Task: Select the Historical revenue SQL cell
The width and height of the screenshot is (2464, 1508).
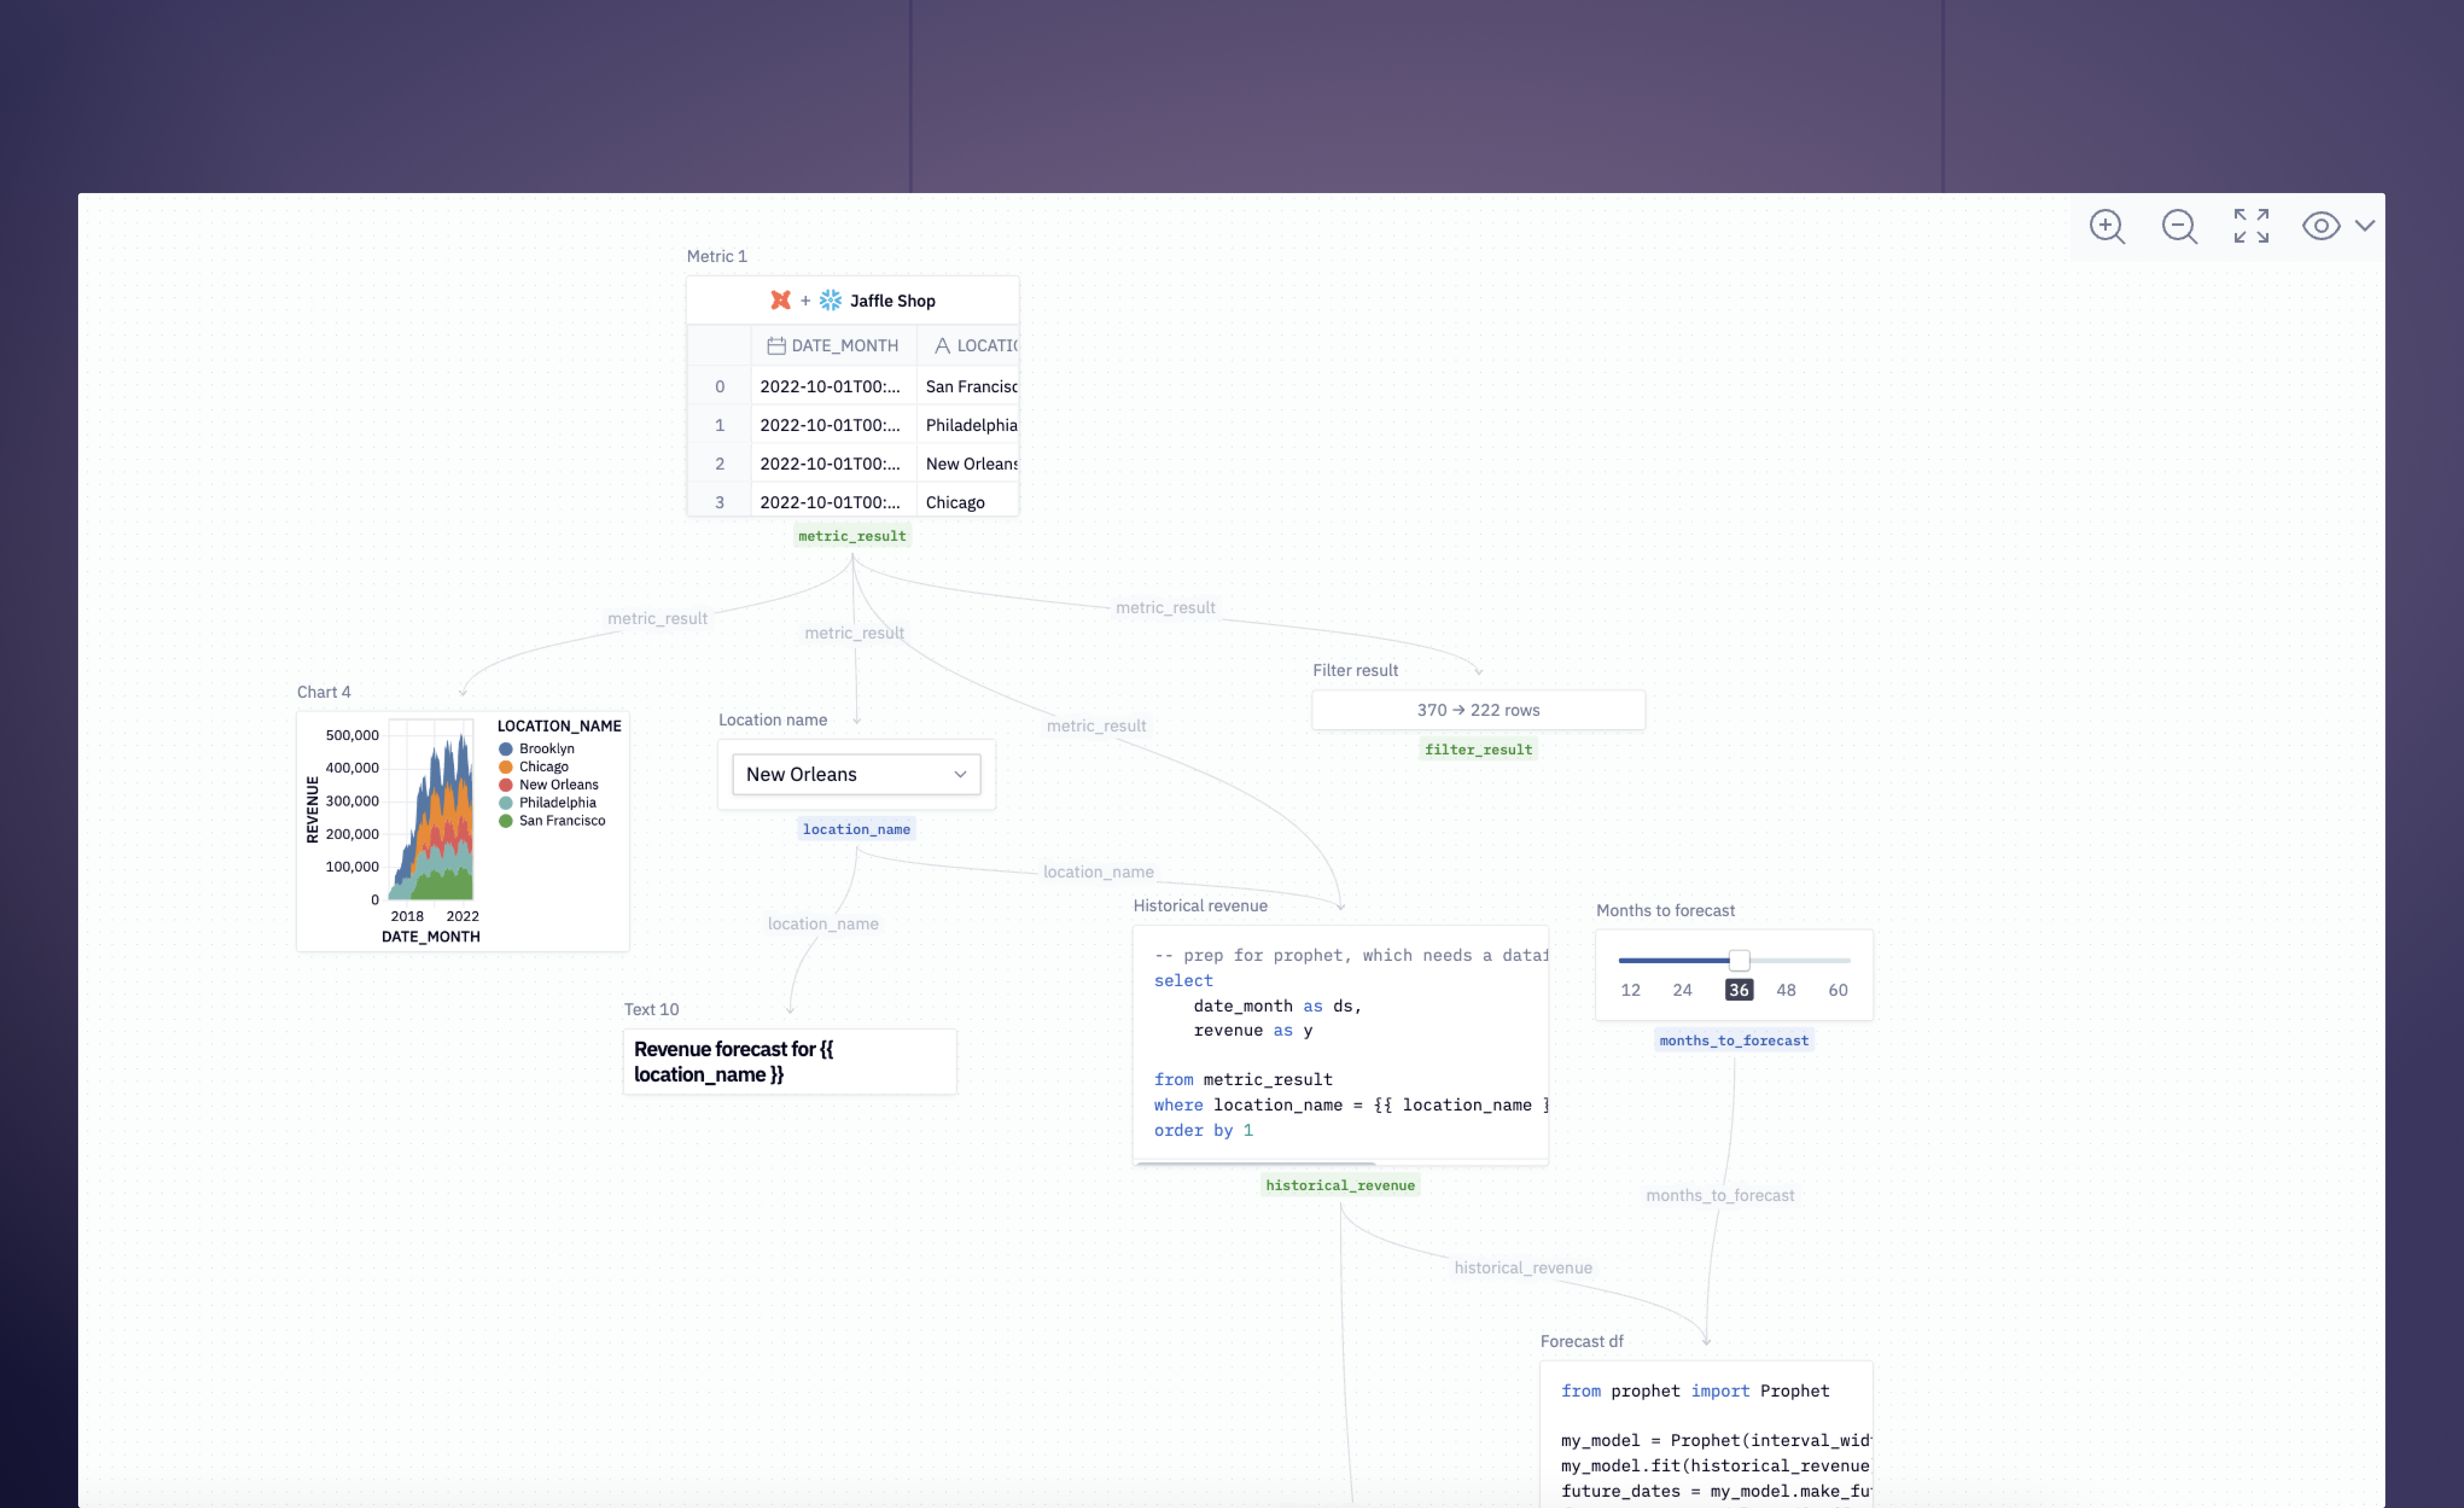Action: pyautogui.click(x=1340, y=1045)
